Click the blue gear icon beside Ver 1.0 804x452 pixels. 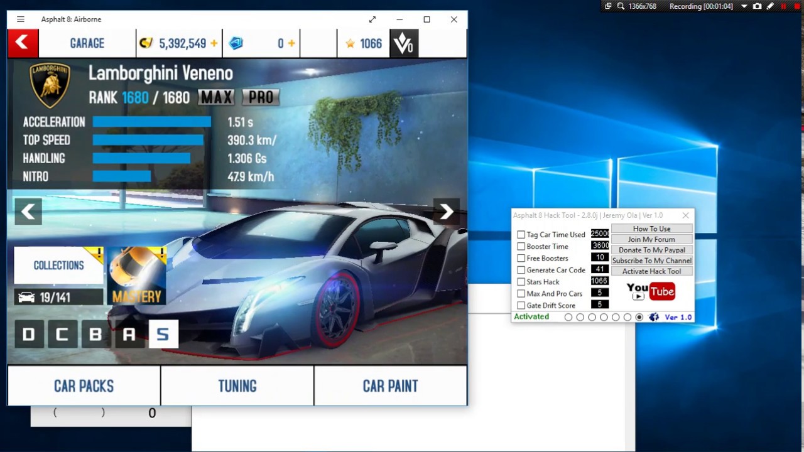pos(654,317)
